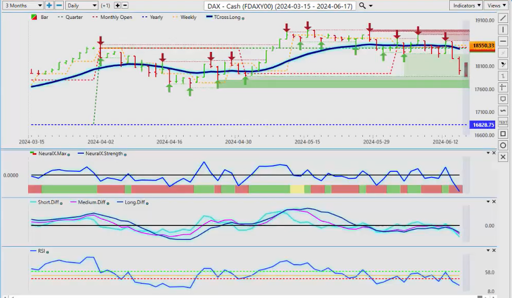Select the rectangle drawing tool
The height and width of the screenshot is (298, 512).
(503, 134)
